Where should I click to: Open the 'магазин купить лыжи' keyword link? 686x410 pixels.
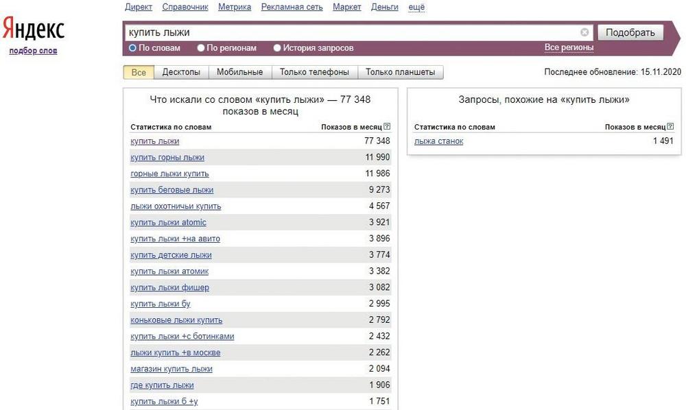pyautogui.click(x=171, y=368)
